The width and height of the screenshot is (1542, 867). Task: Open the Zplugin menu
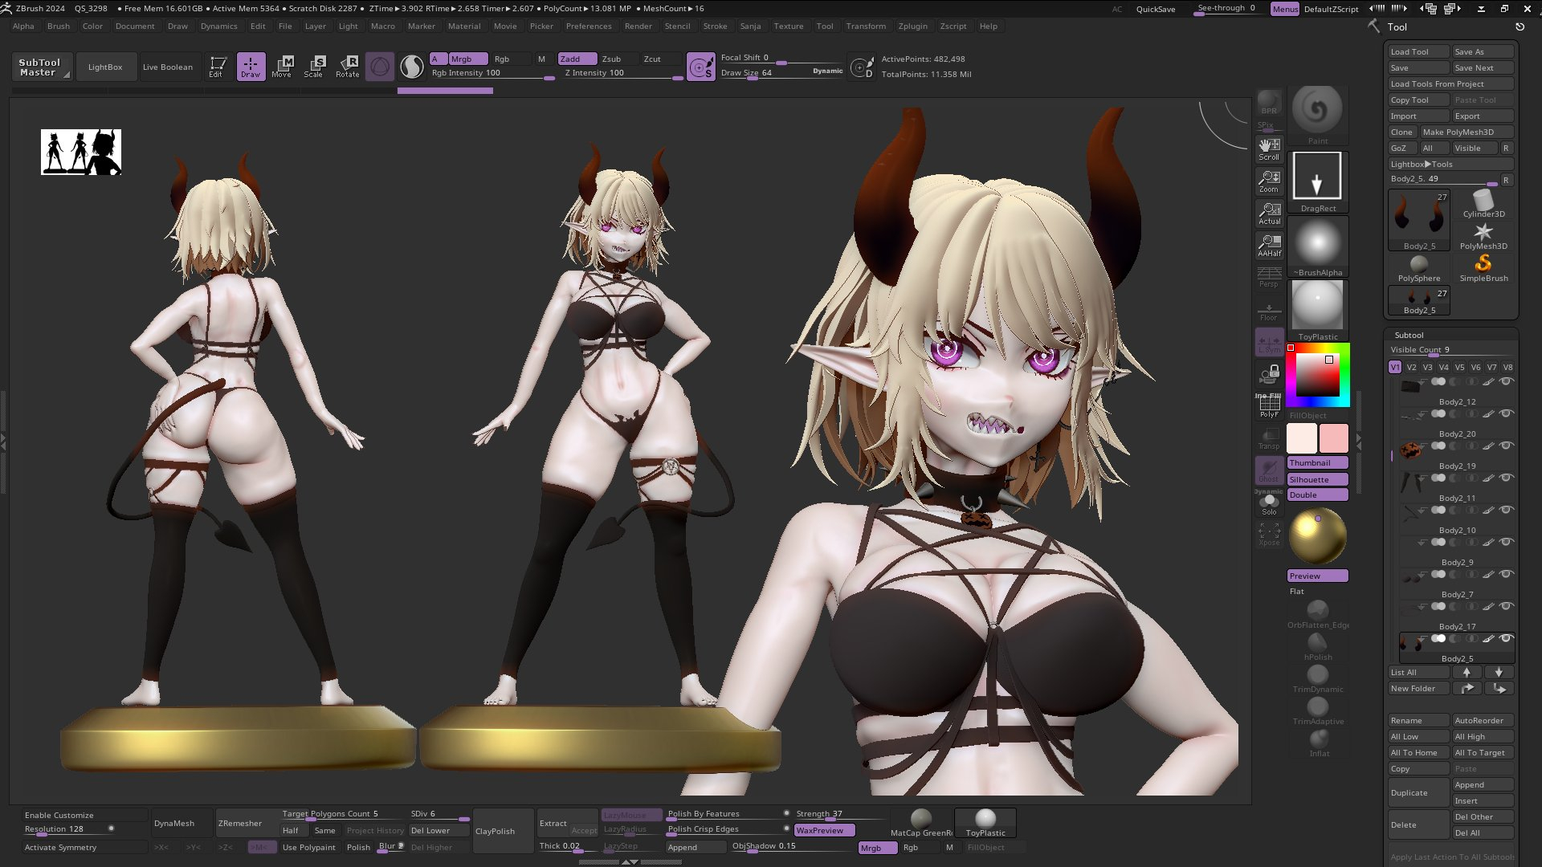pos(912,26)
